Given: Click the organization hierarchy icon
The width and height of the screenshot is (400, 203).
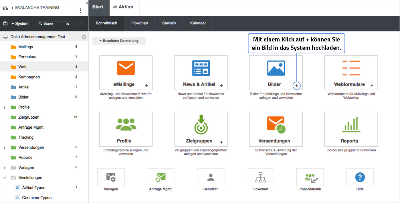Looking at the screenshot, I should coord(5,8).
